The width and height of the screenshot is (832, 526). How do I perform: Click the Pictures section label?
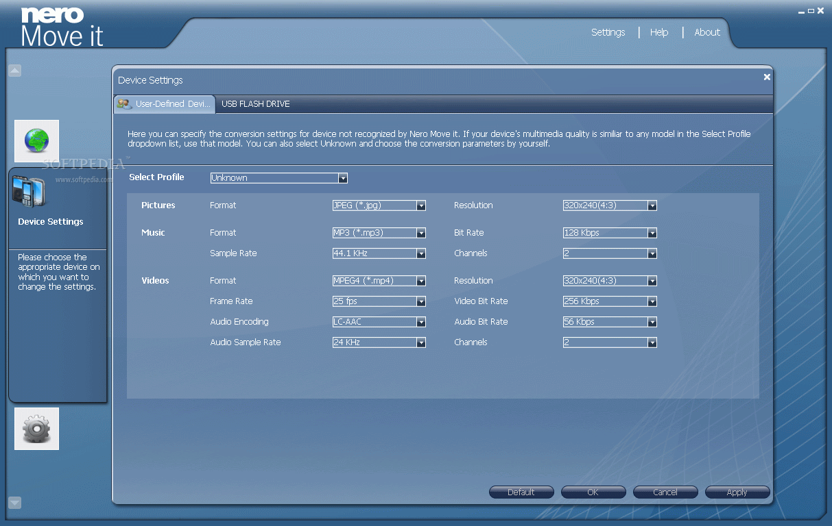click(x=158, y=205)
